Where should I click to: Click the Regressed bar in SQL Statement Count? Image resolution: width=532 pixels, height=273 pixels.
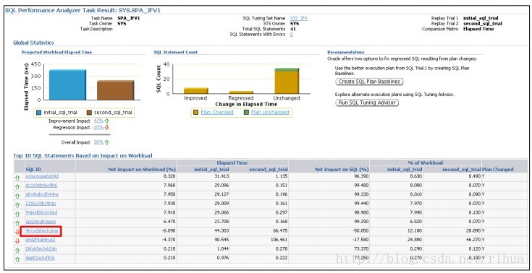pos(241,92)
